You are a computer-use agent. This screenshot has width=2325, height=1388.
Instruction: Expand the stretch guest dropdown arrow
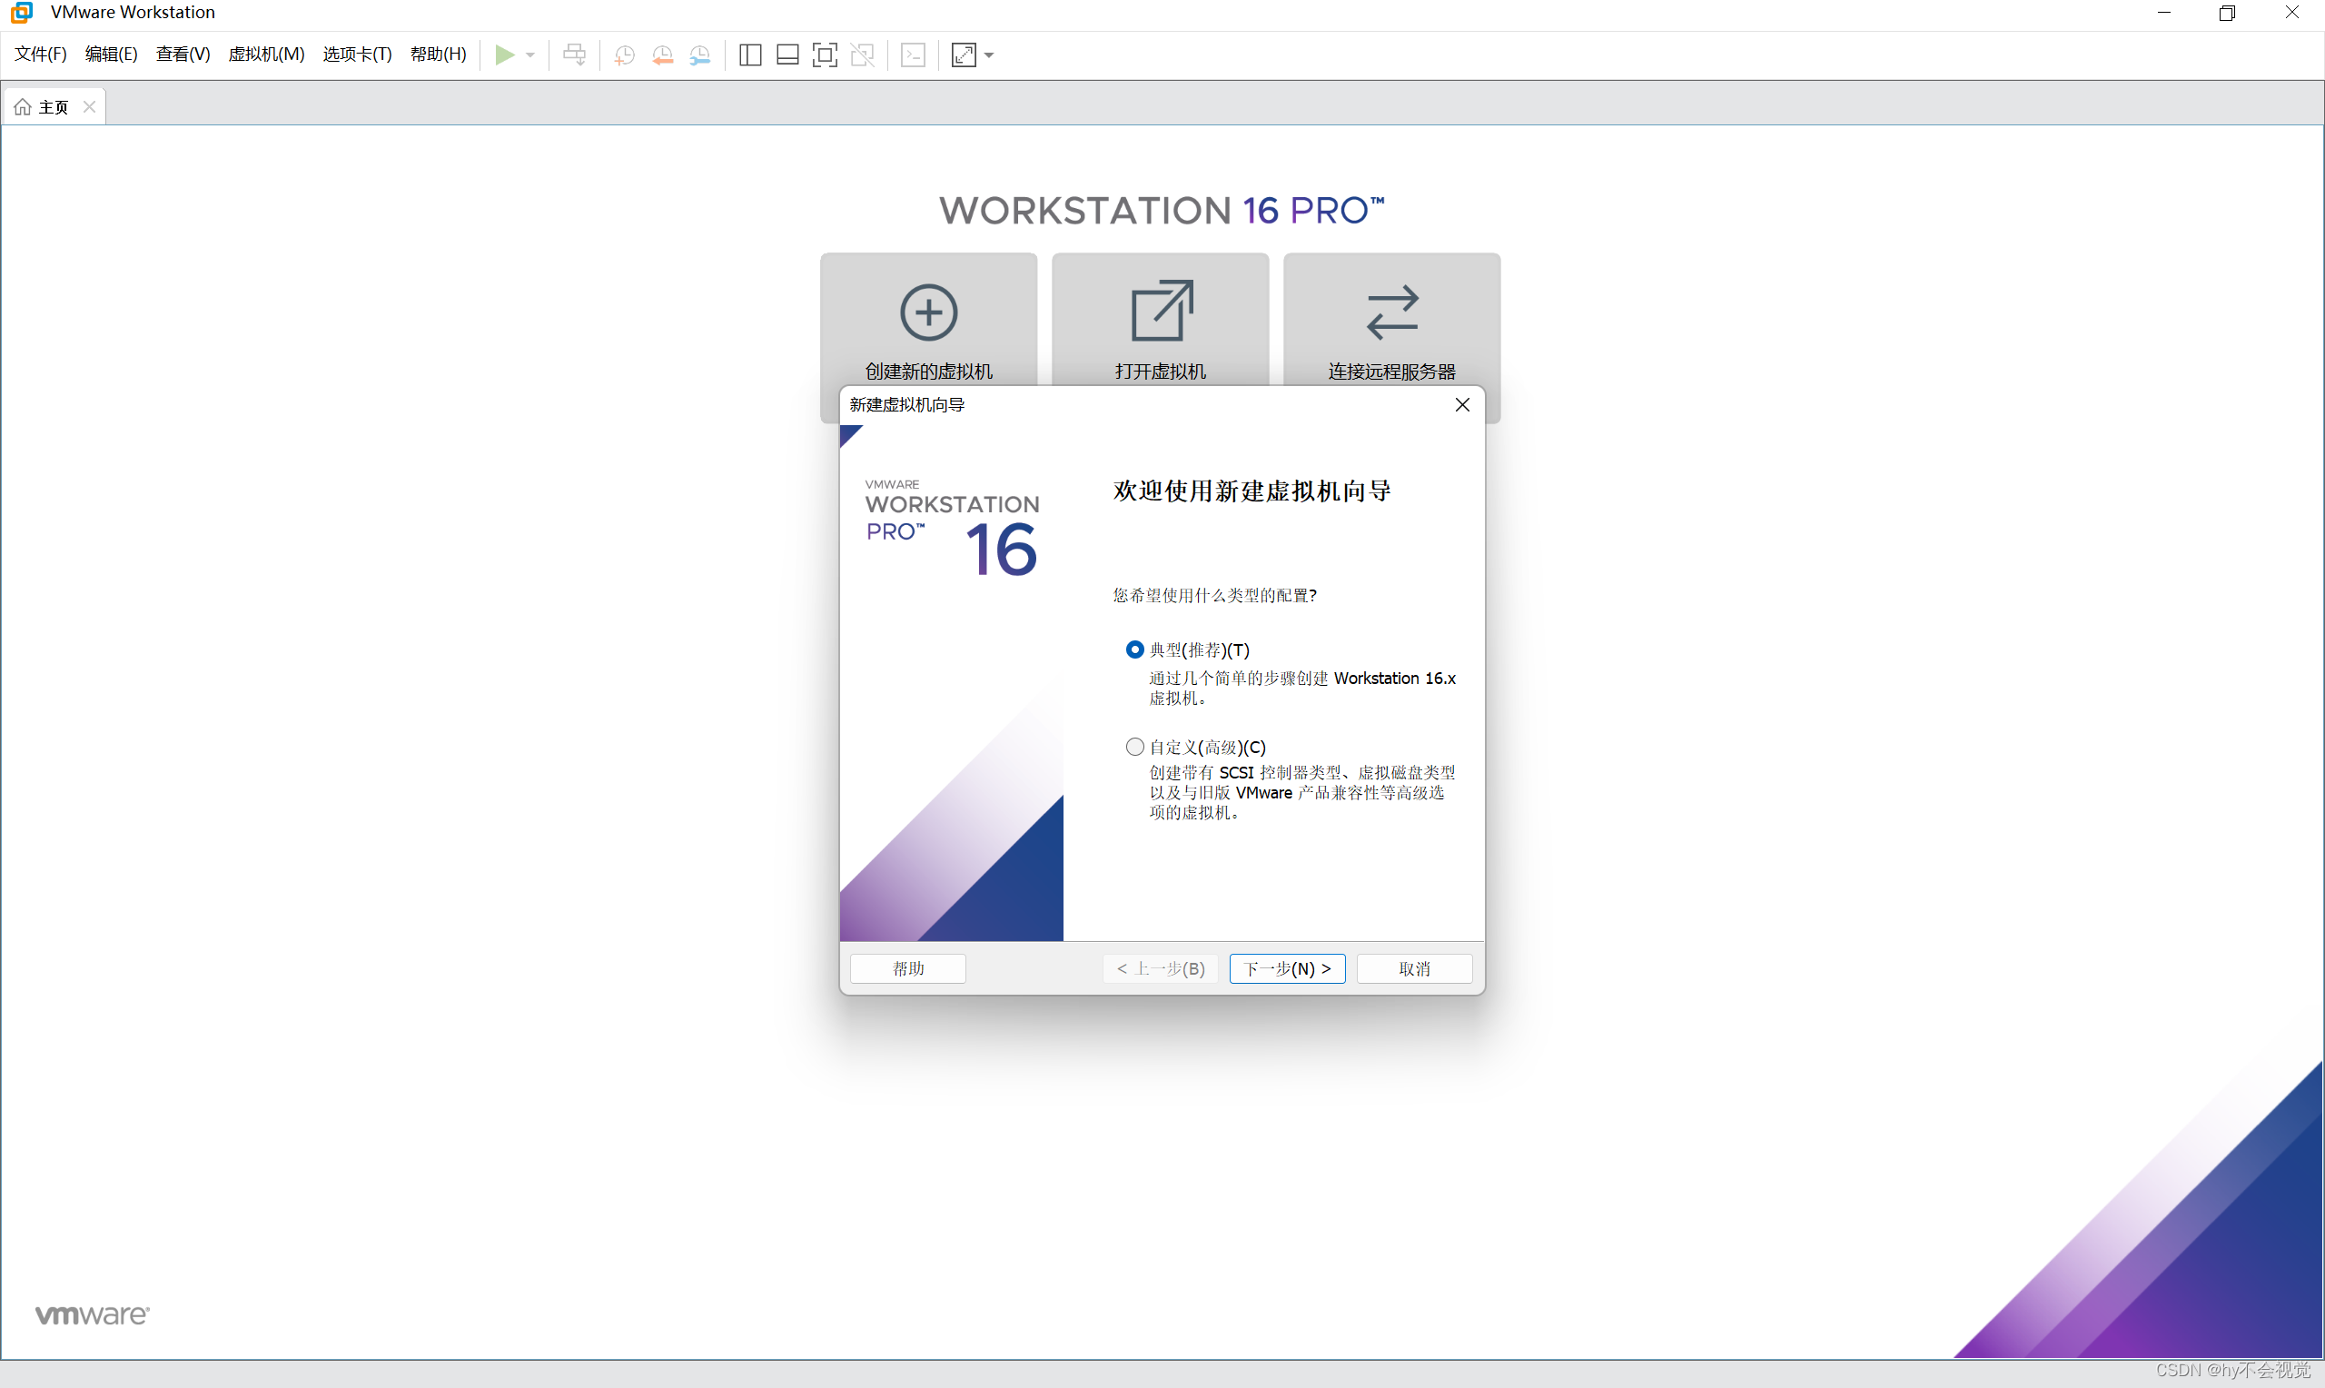[989, 55]
